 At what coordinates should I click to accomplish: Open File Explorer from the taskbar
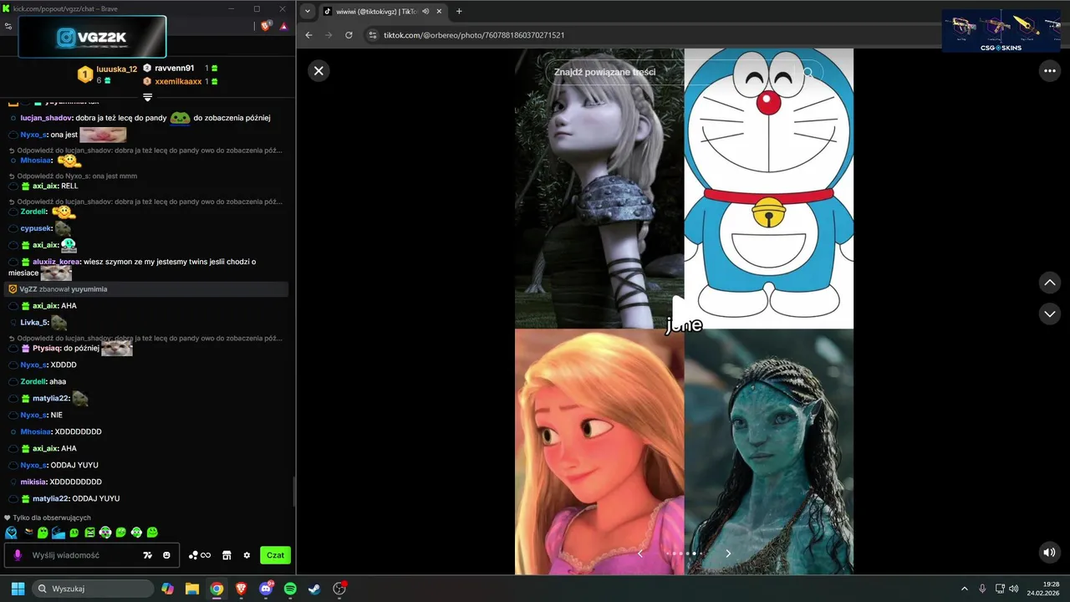192,589
